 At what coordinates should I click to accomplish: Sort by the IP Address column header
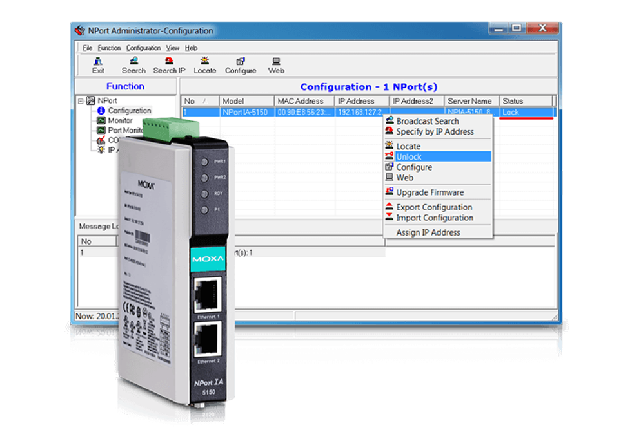tap(362, 101)
